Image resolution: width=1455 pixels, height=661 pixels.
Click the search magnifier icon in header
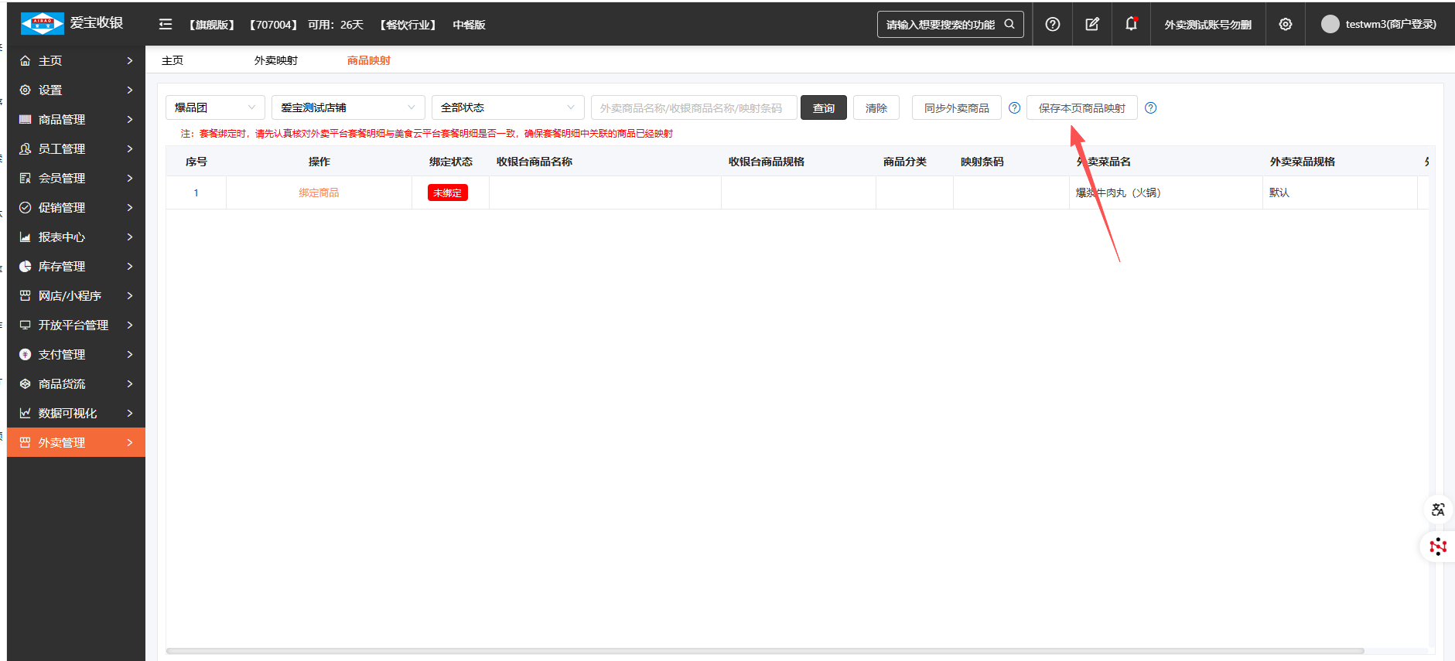[1009, 24]
